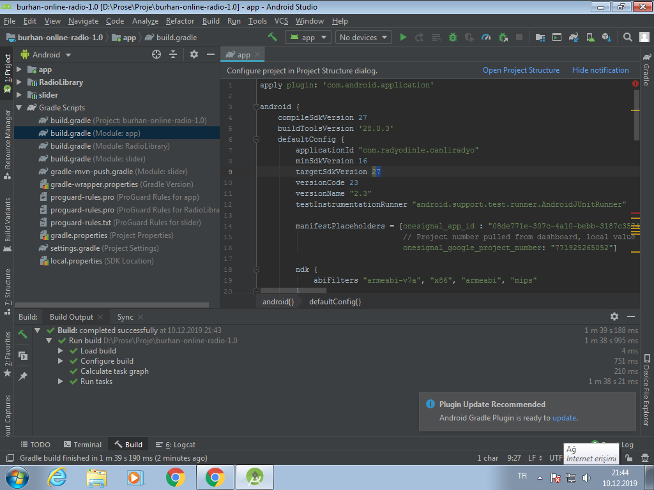Click the volume speaker icon in the system tray
654x490 pixels.
tap(586, 477)
